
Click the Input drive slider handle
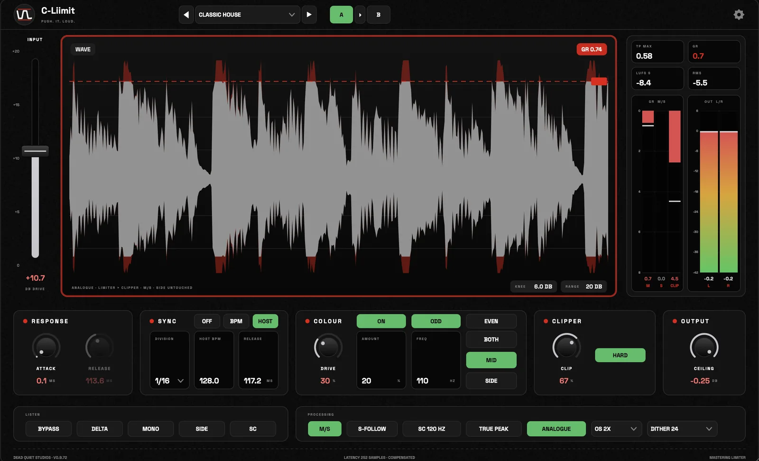coord(35,151)
